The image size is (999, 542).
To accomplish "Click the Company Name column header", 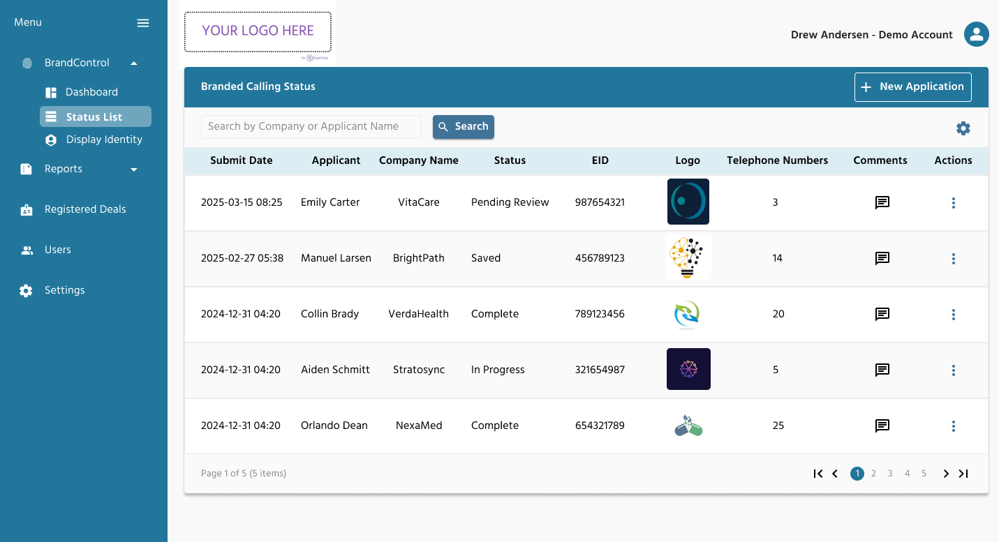I will [x=419, y=160].
